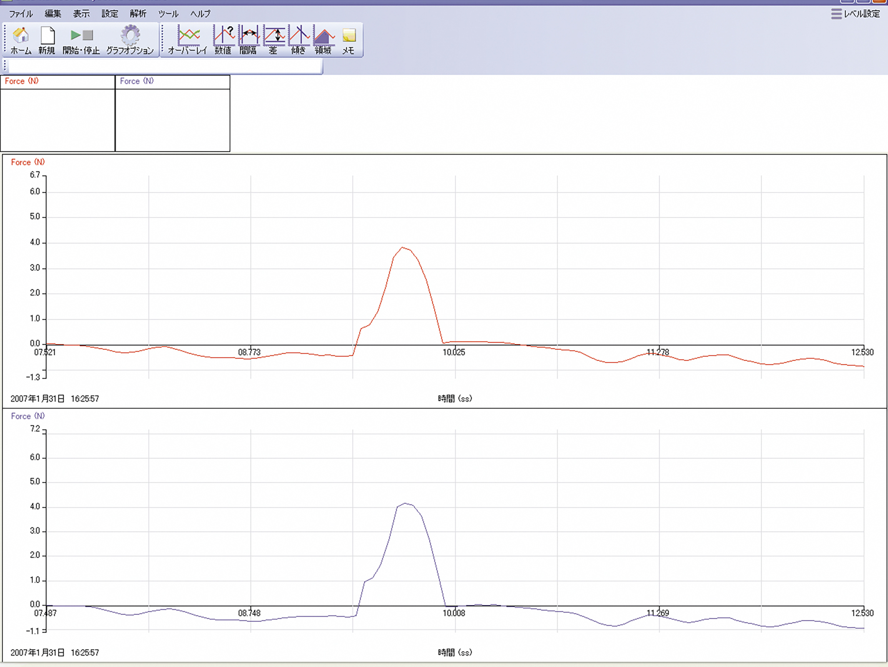Click the 11.269 time label on purple graph
The image size is (888, 667).
(x=658, y=613)
